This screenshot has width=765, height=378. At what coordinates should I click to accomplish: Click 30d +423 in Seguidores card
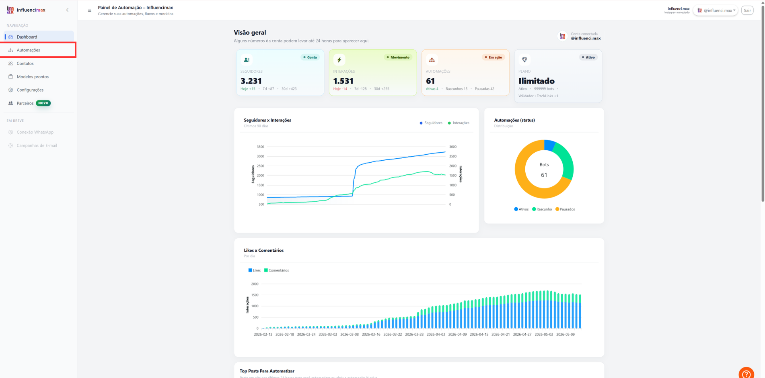click(x=289, y=89)
